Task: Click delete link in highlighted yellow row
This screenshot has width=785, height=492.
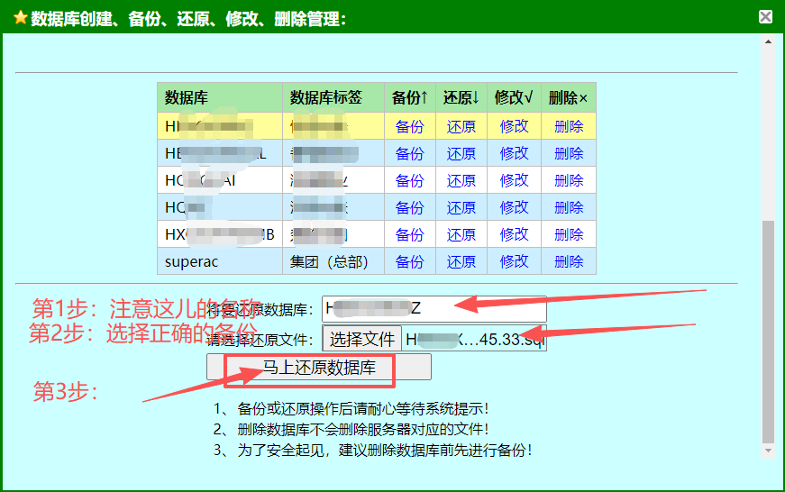Action: (569, 126)
